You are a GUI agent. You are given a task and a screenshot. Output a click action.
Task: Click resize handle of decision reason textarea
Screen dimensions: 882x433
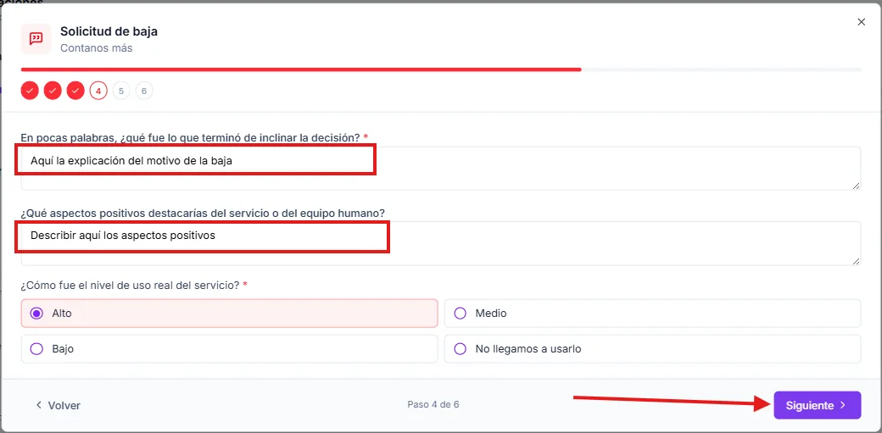pos(856,186)
